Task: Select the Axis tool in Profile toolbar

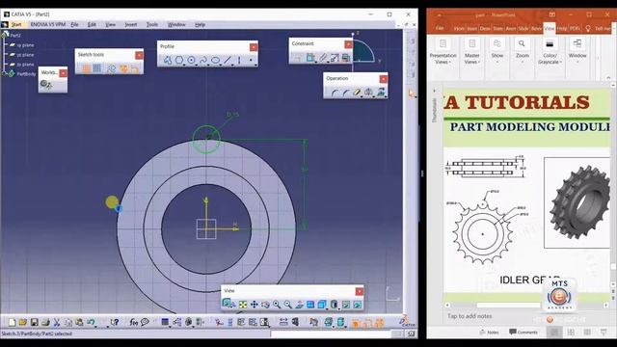Action: pyautogui.click(x=239, y=60)
